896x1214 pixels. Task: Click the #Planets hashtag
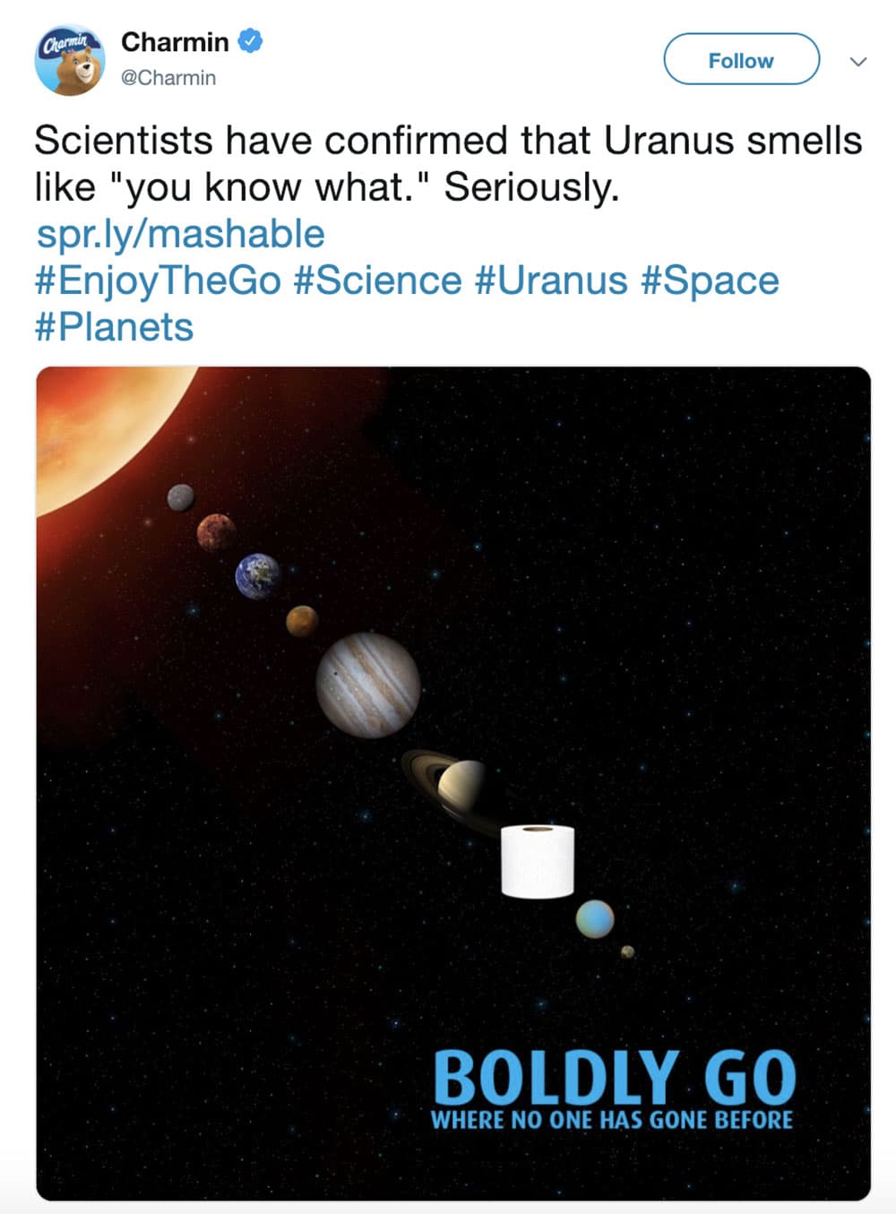[x=114, y=327]
